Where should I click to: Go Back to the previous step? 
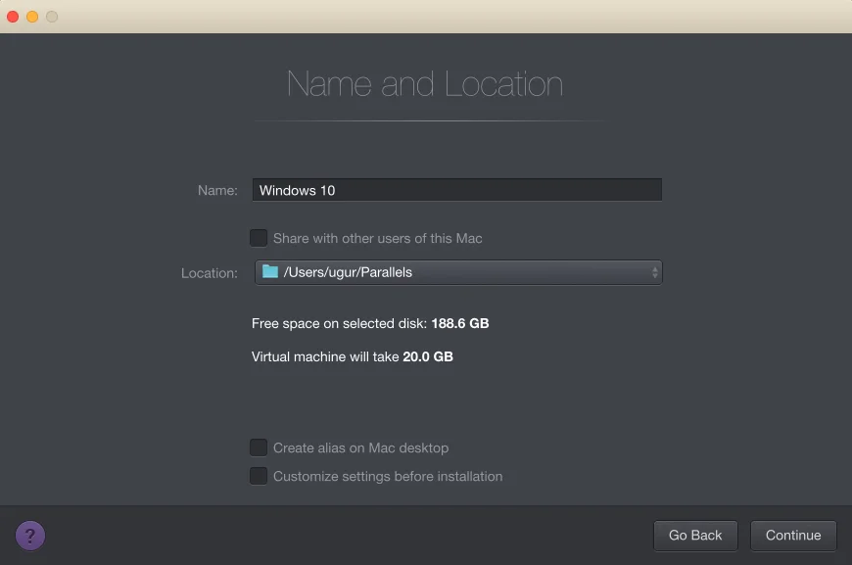click(695, 536)
